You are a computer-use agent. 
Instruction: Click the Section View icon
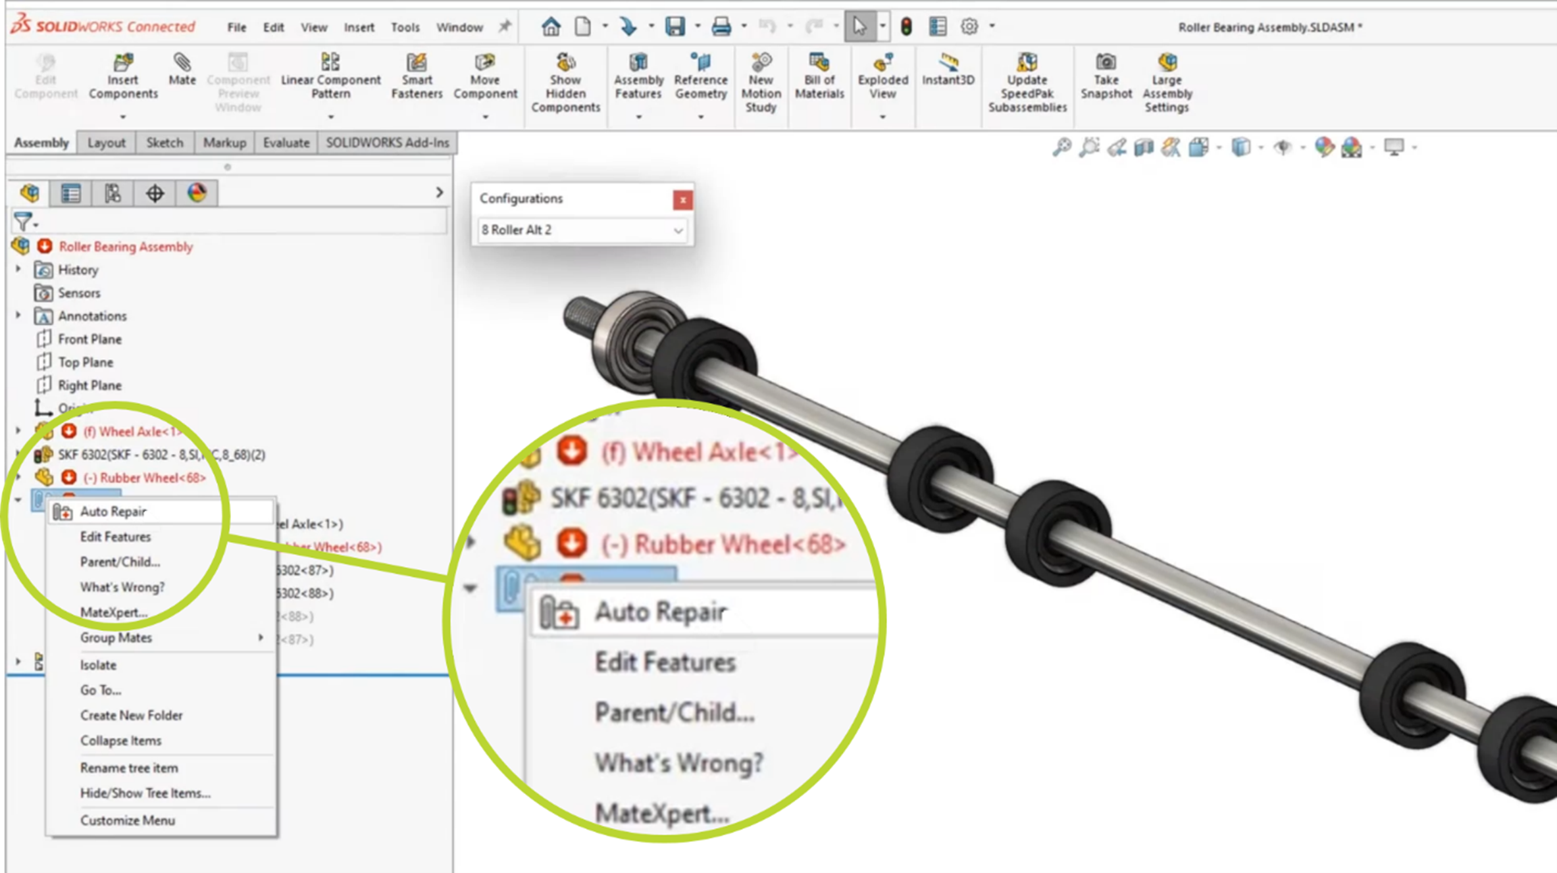(1143, 147)
